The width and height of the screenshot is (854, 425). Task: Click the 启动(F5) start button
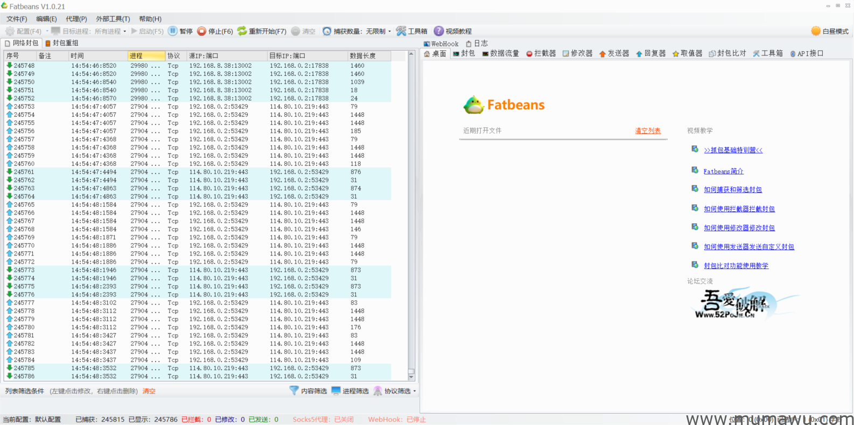pos(147,31)
